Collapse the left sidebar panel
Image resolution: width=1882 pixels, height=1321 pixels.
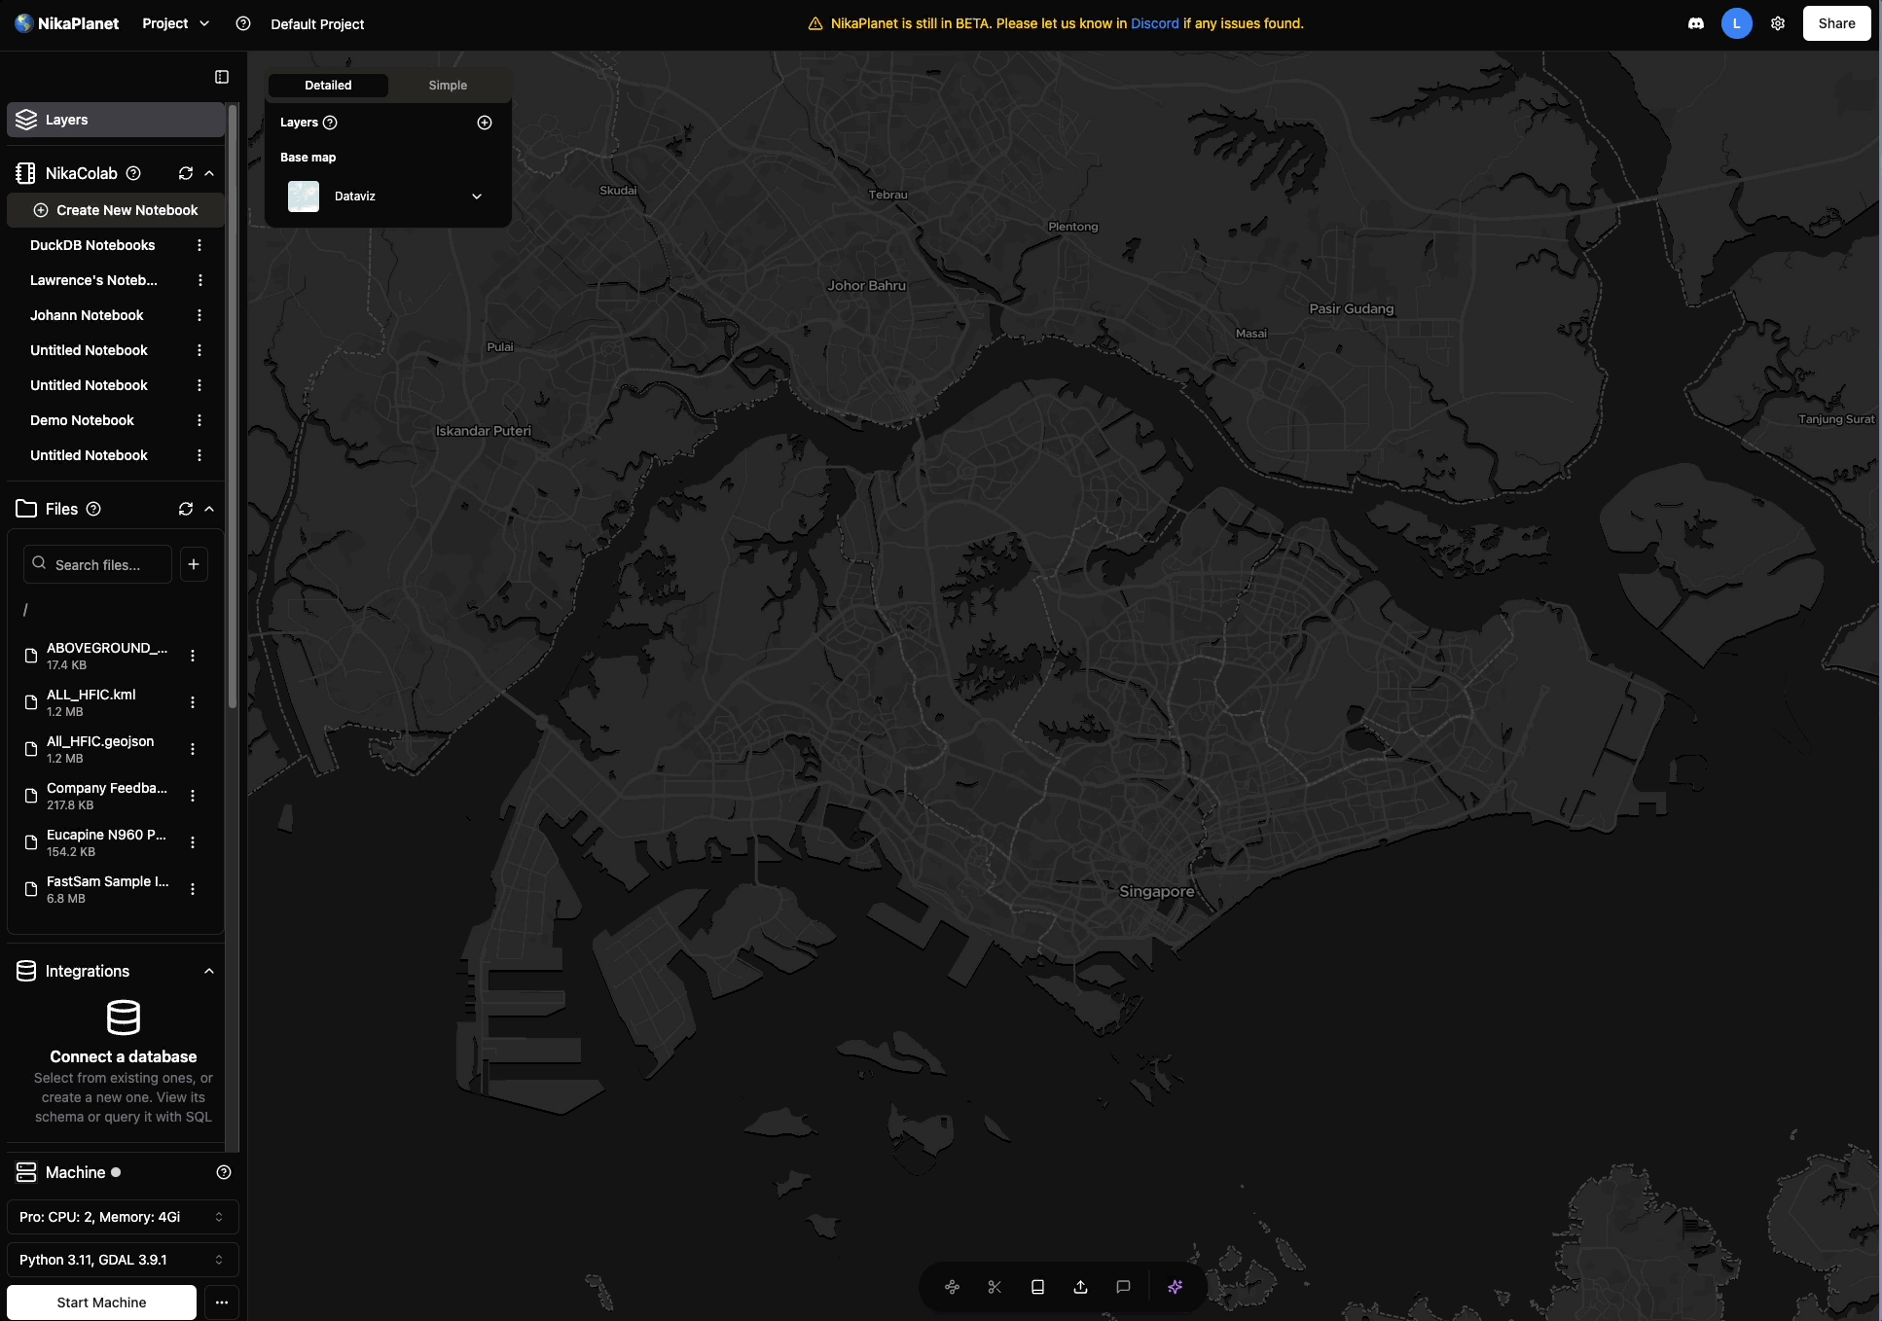click(x=222, y=77)
